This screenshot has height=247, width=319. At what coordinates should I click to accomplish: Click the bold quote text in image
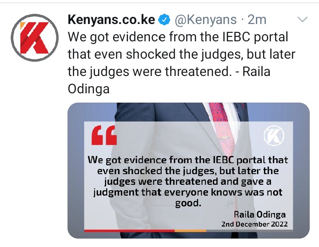coord(187,181)
